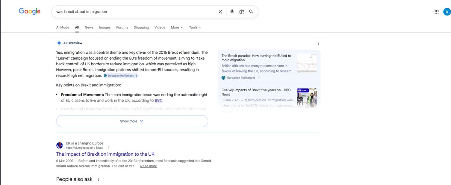Expand AI Overview with Show more
Image resolution: width=451 pixels, height=185 pixels.
click(x=132, y=121)
